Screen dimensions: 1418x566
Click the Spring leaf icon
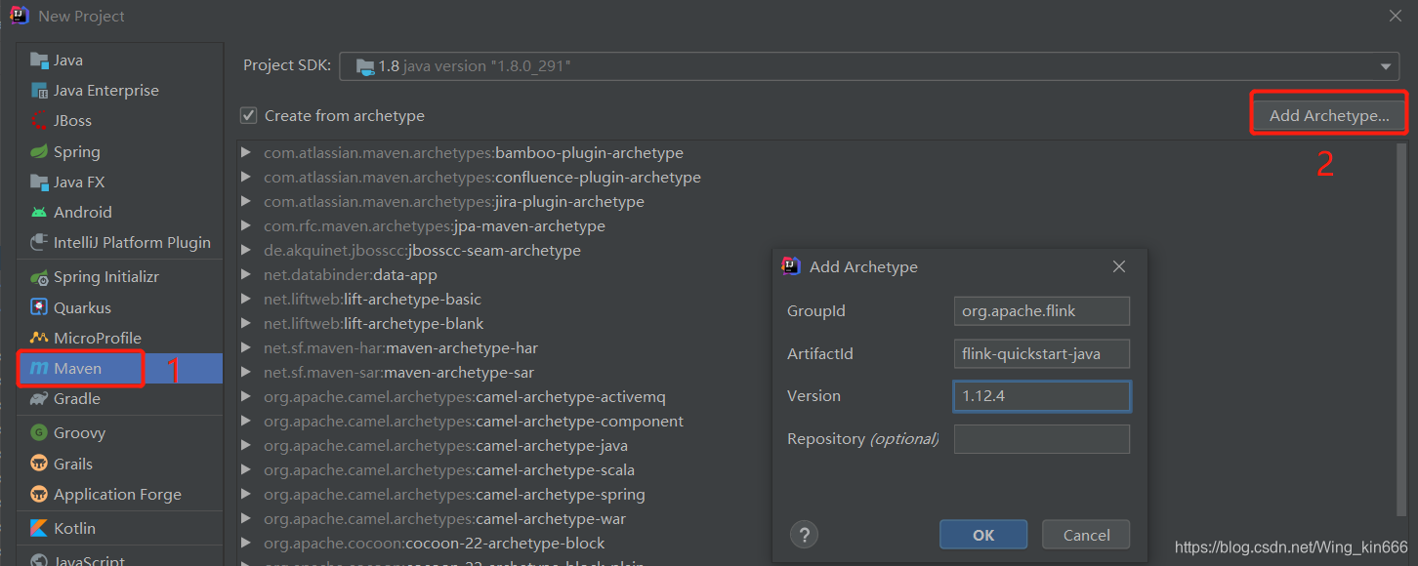coord(39,151)
